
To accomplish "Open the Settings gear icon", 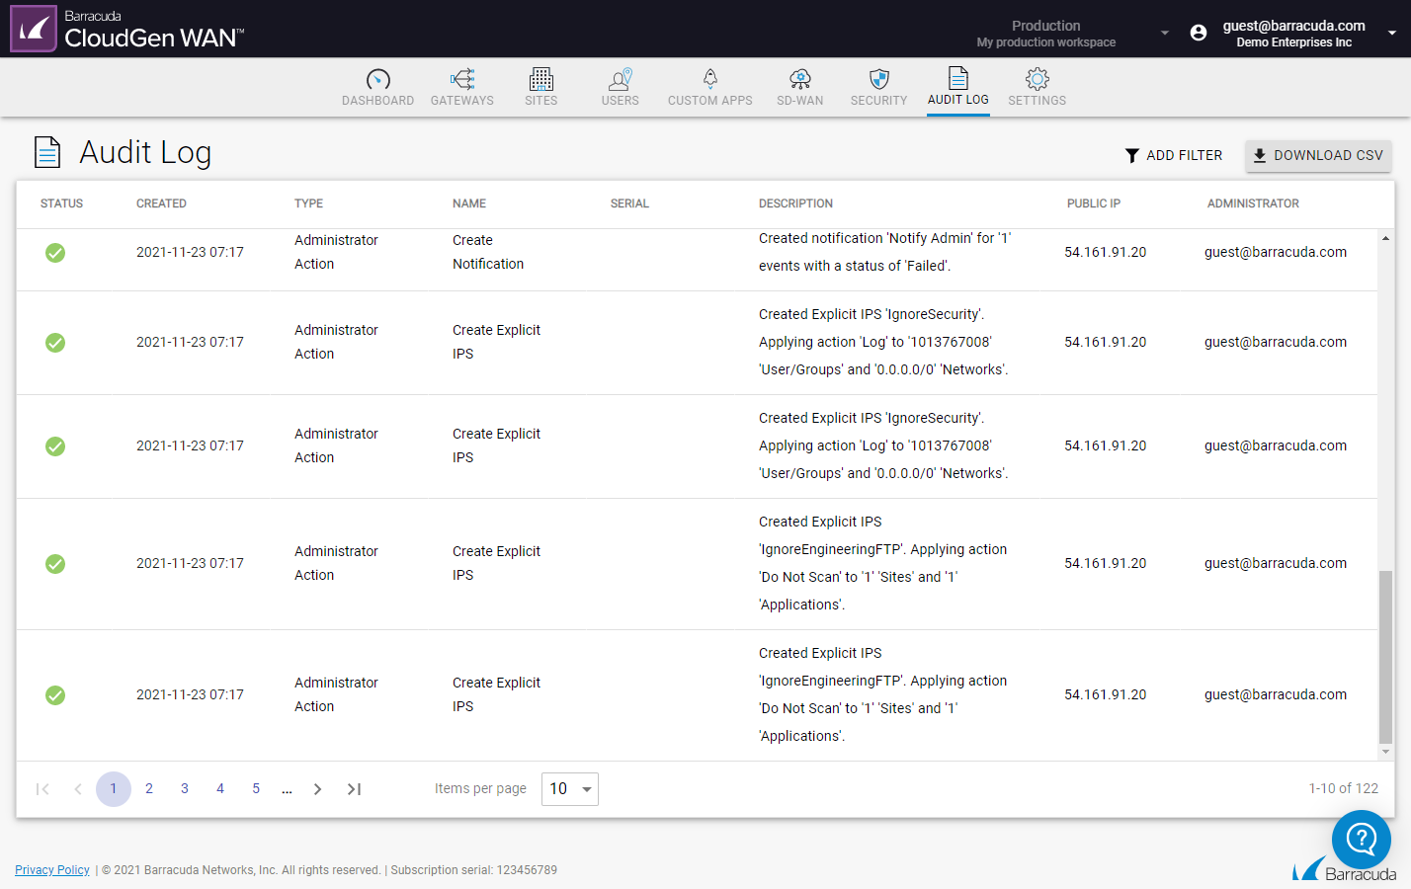I will pyautogui.click(x=1037, y=79).
